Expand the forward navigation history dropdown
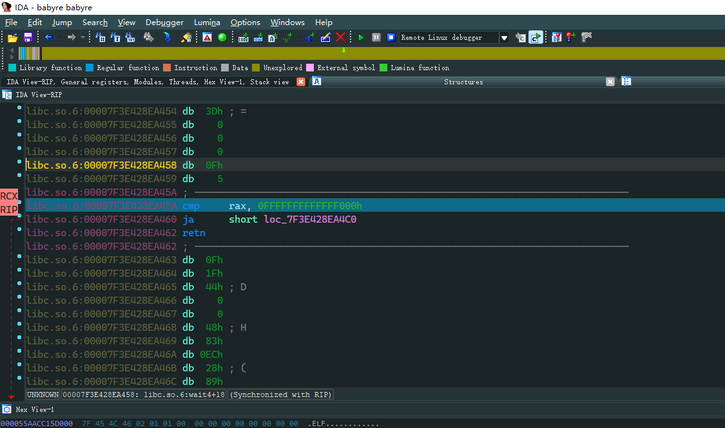 [x=82, y=37]
